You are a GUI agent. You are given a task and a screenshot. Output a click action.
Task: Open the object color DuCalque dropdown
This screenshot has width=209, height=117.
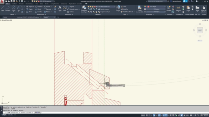tap(156, 6)
